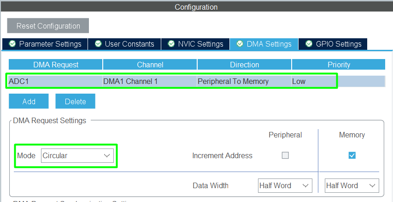393x202 pixels.
Task: Expand the Memory Data Width dropdown
Action: point(352,185)
